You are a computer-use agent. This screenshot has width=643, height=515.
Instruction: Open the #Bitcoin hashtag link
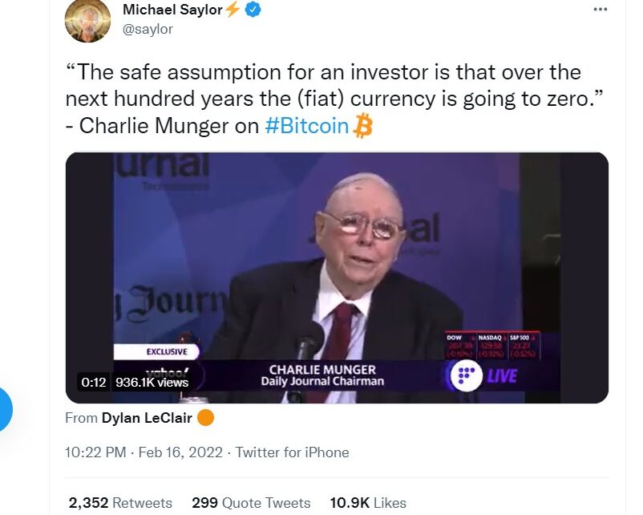pyautogui.click(x=307, y=125)
